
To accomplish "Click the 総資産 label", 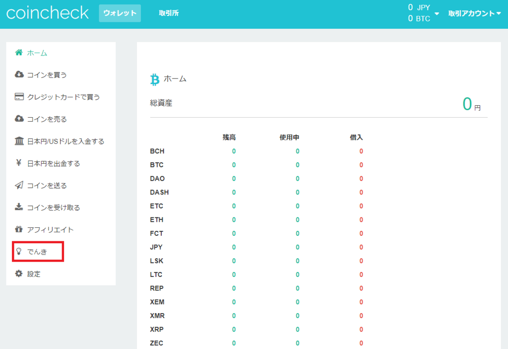I will [161, 103].
